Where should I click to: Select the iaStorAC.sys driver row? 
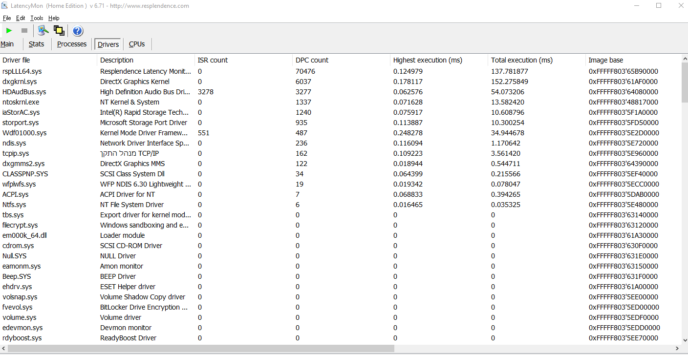pyautogui.click(x=340, y=112)
